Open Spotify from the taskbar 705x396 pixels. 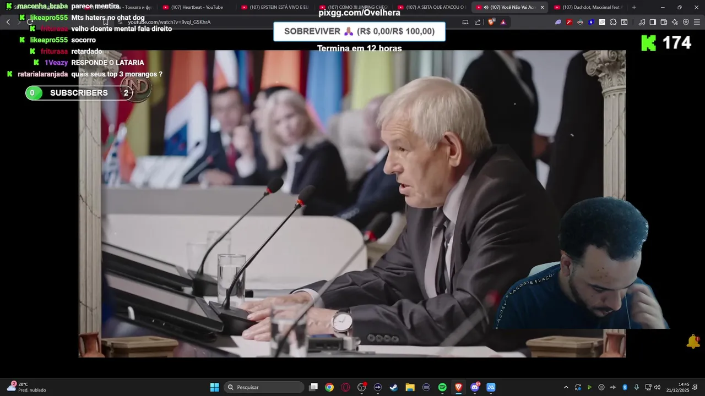tap(442, 387)
